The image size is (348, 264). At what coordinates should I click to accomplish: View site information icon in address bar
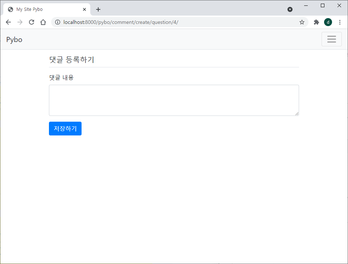point(58,22)
